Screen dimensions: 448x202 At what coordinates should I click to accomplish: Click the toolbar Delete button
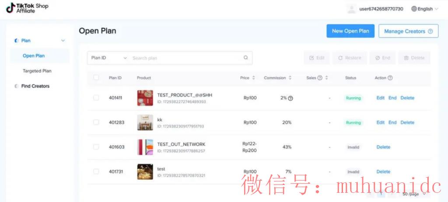point(414,58)
